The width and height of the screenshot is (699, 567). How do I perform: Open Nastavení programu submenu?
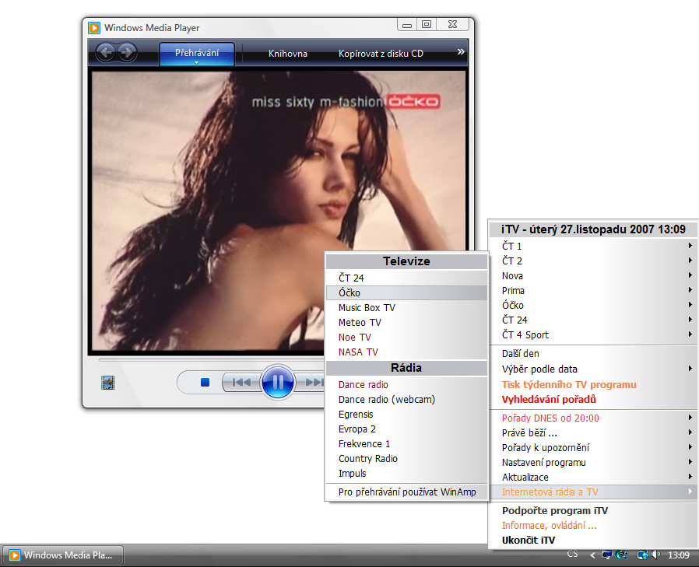pyautogui.click(x=593, y=462)
